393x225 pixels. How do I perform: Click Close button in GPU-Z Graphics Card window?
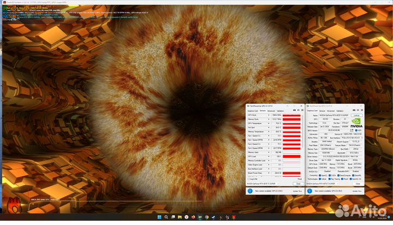(x=358, y=183)
